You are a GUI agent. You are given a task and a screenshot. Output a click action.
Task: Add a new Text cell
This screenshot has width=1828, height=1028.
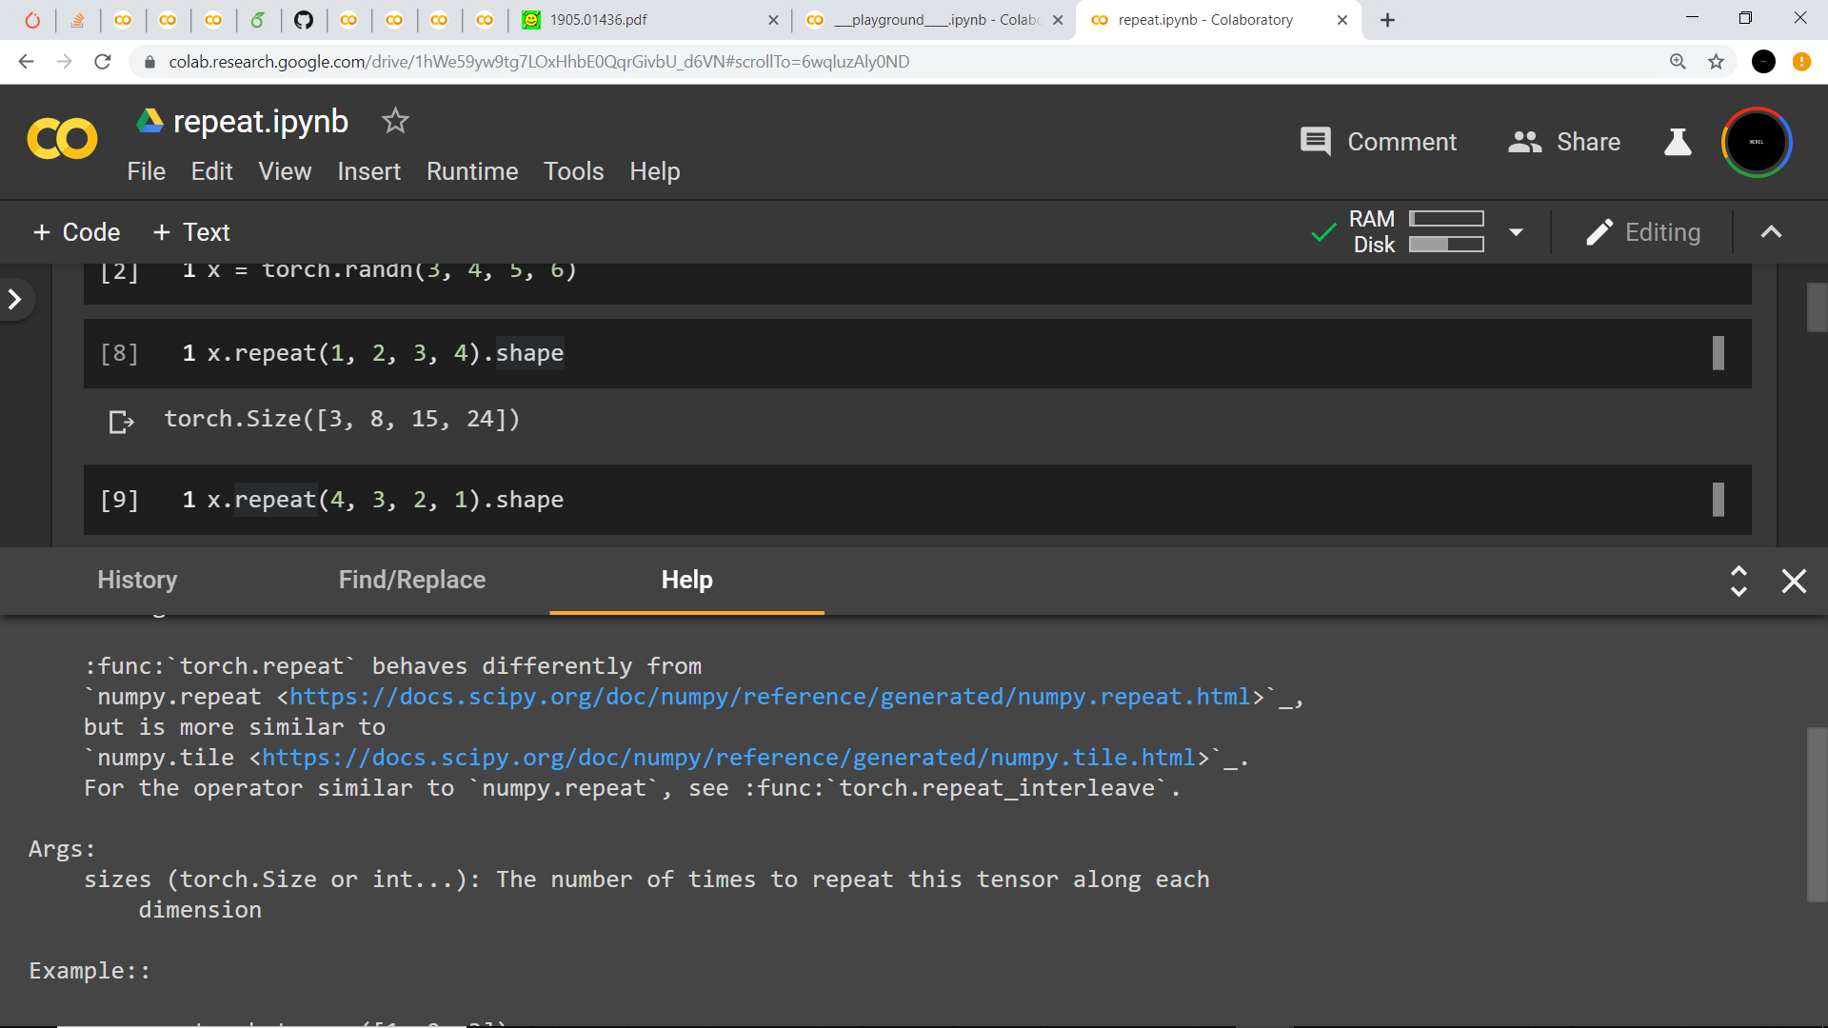point(190,231)
